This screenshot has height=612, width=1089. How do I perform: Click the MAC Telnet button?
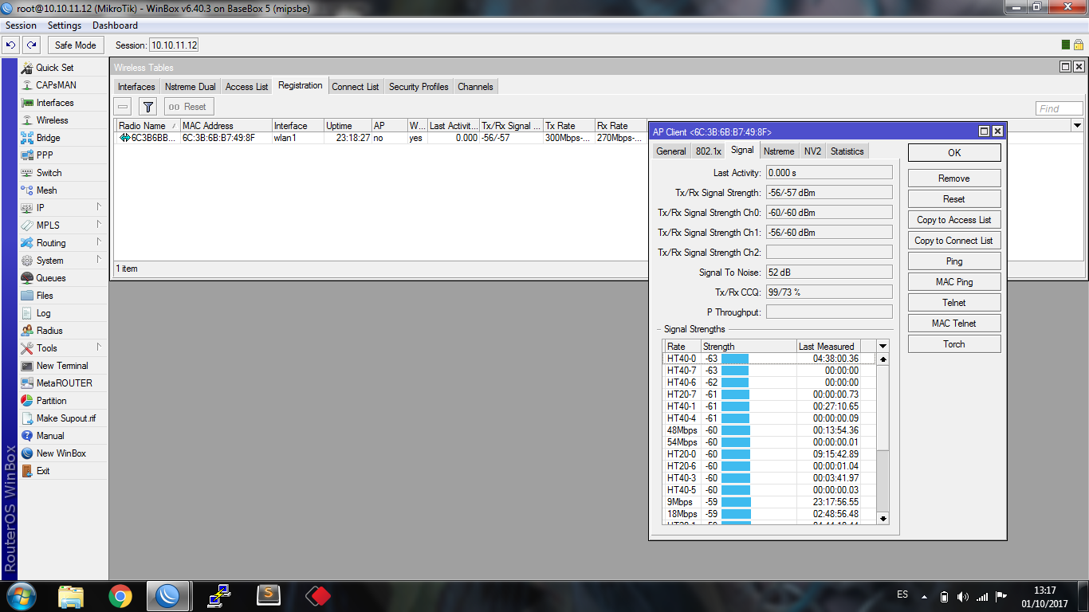[x=954, y=324]
